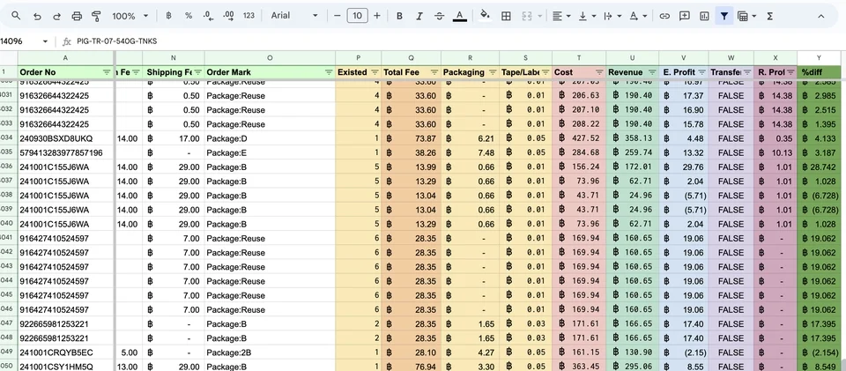Open the zoom 100% dropdown
Viewport: 846px width, 371px height.
pos(130,16)
